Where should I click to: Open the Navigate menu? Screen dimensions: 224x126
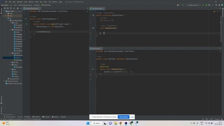20,2
